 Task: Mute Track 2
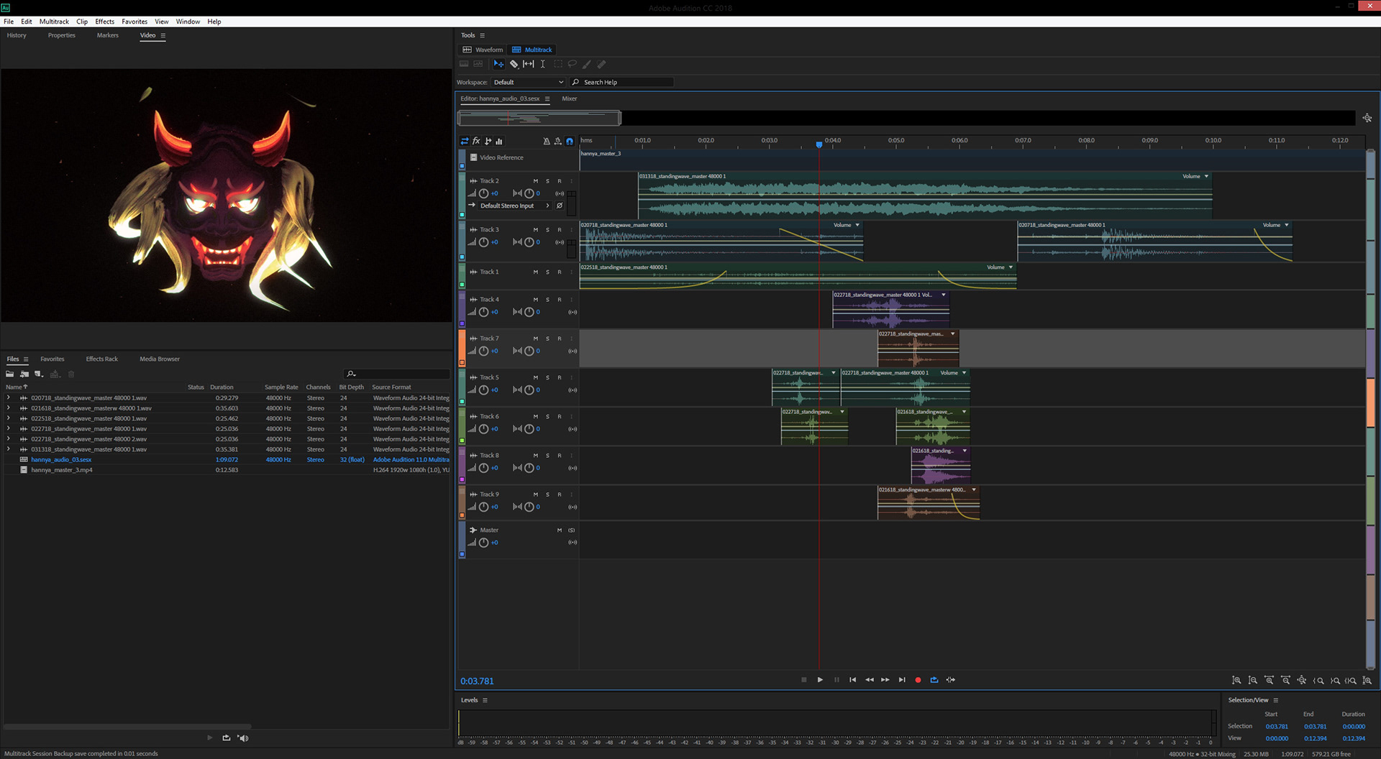click(535, 181)
